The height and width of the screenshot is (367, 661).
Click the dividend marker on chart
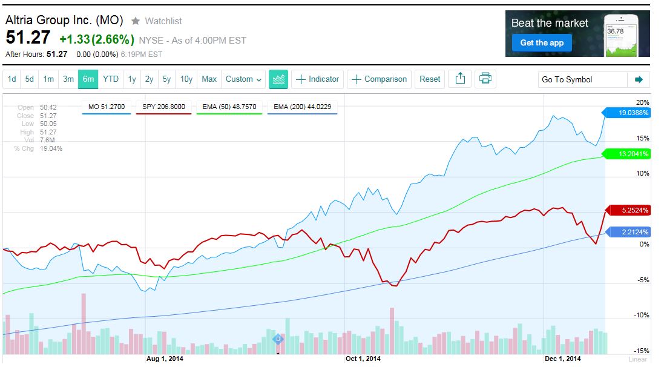[x=278, y=339]
